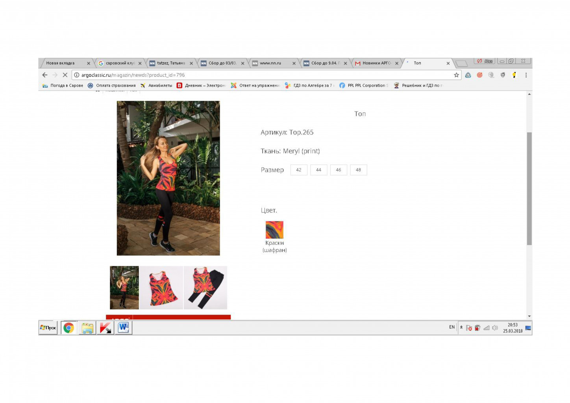Select size 44

point(318,170)
